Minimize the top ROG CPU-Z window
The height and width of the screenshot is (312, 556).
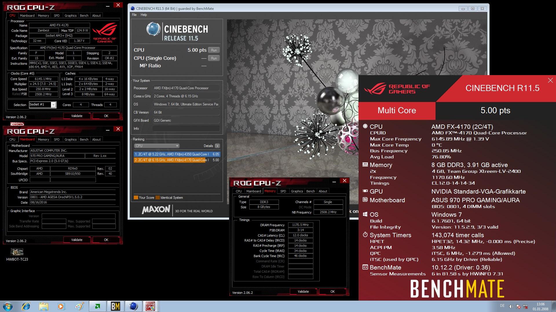(108, 5)
